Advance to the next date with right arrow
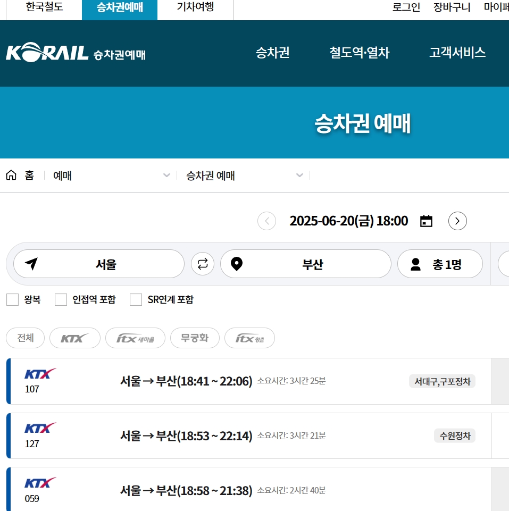 tap(457, 221)
